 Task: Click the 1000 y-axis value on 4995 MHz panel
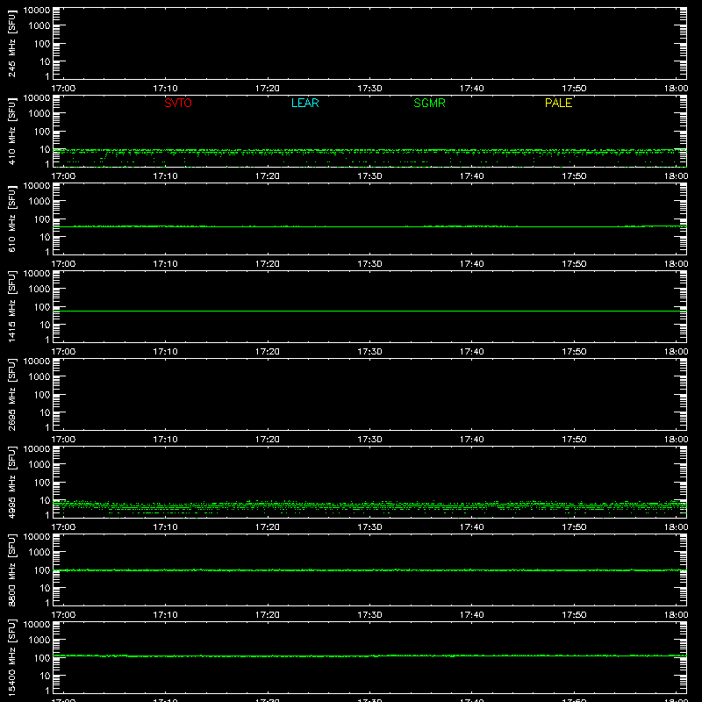[x=39, y=465]
